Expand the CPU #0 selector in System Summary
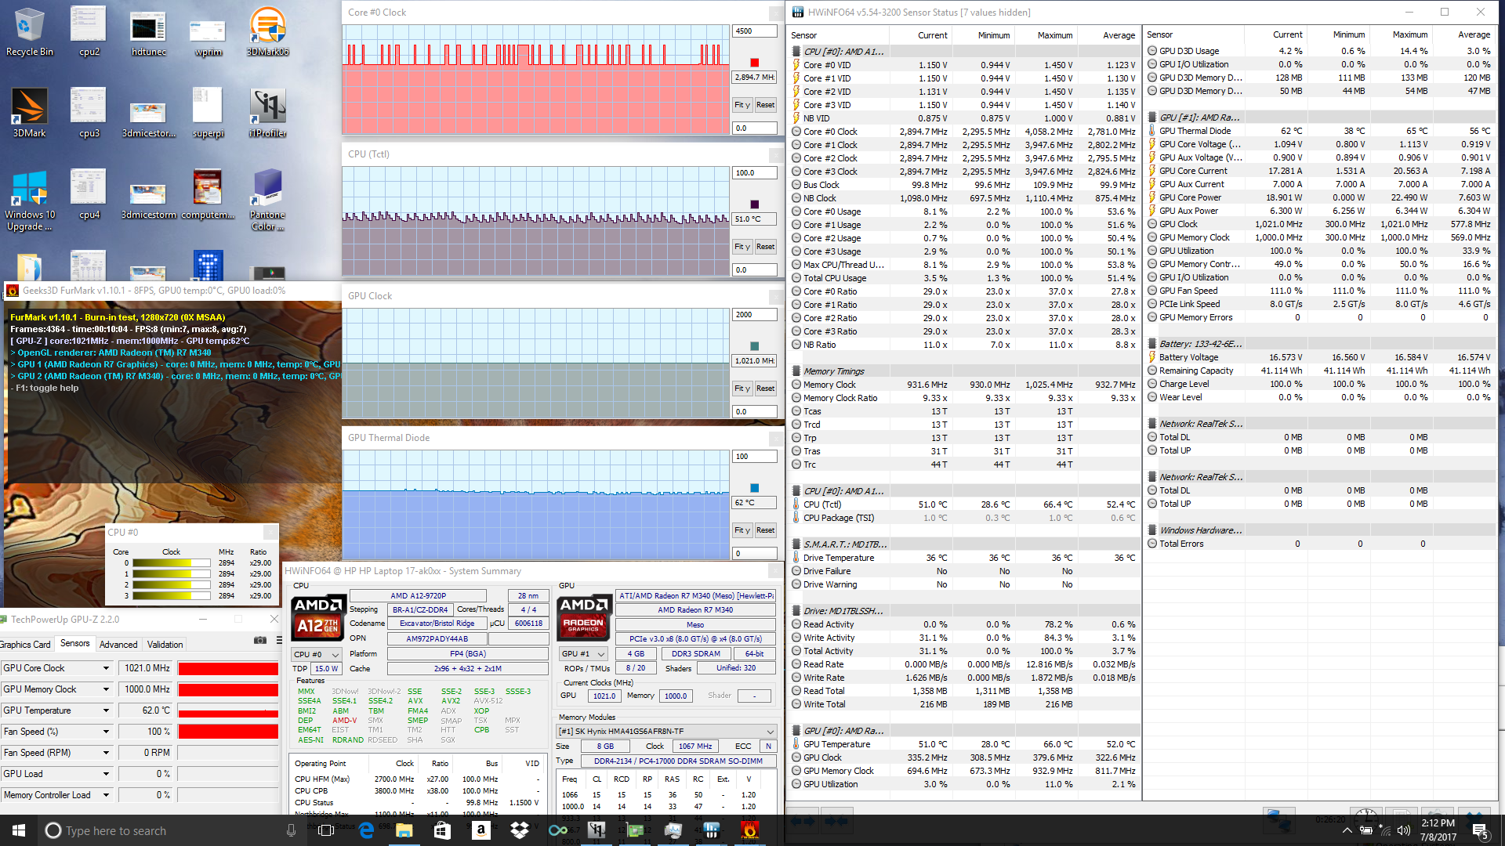 [316, 655]
